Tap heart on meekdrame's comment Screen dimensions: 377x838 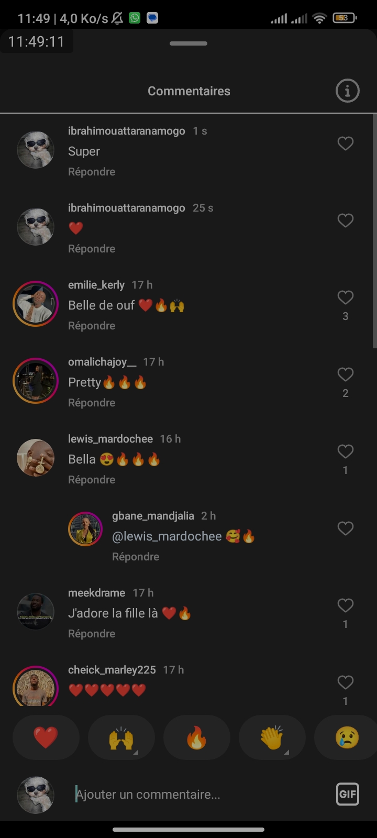(345, 605)
